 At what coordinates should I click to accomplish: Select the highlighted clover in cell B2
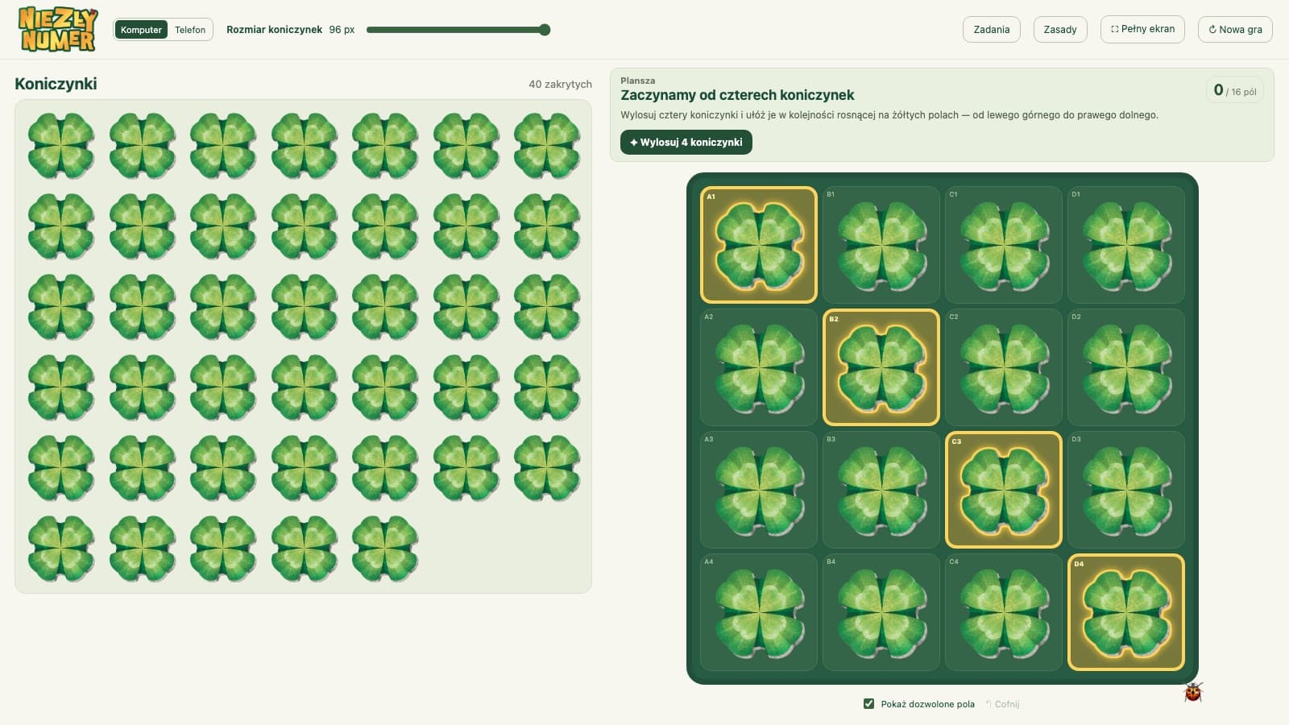click(881, 367)
